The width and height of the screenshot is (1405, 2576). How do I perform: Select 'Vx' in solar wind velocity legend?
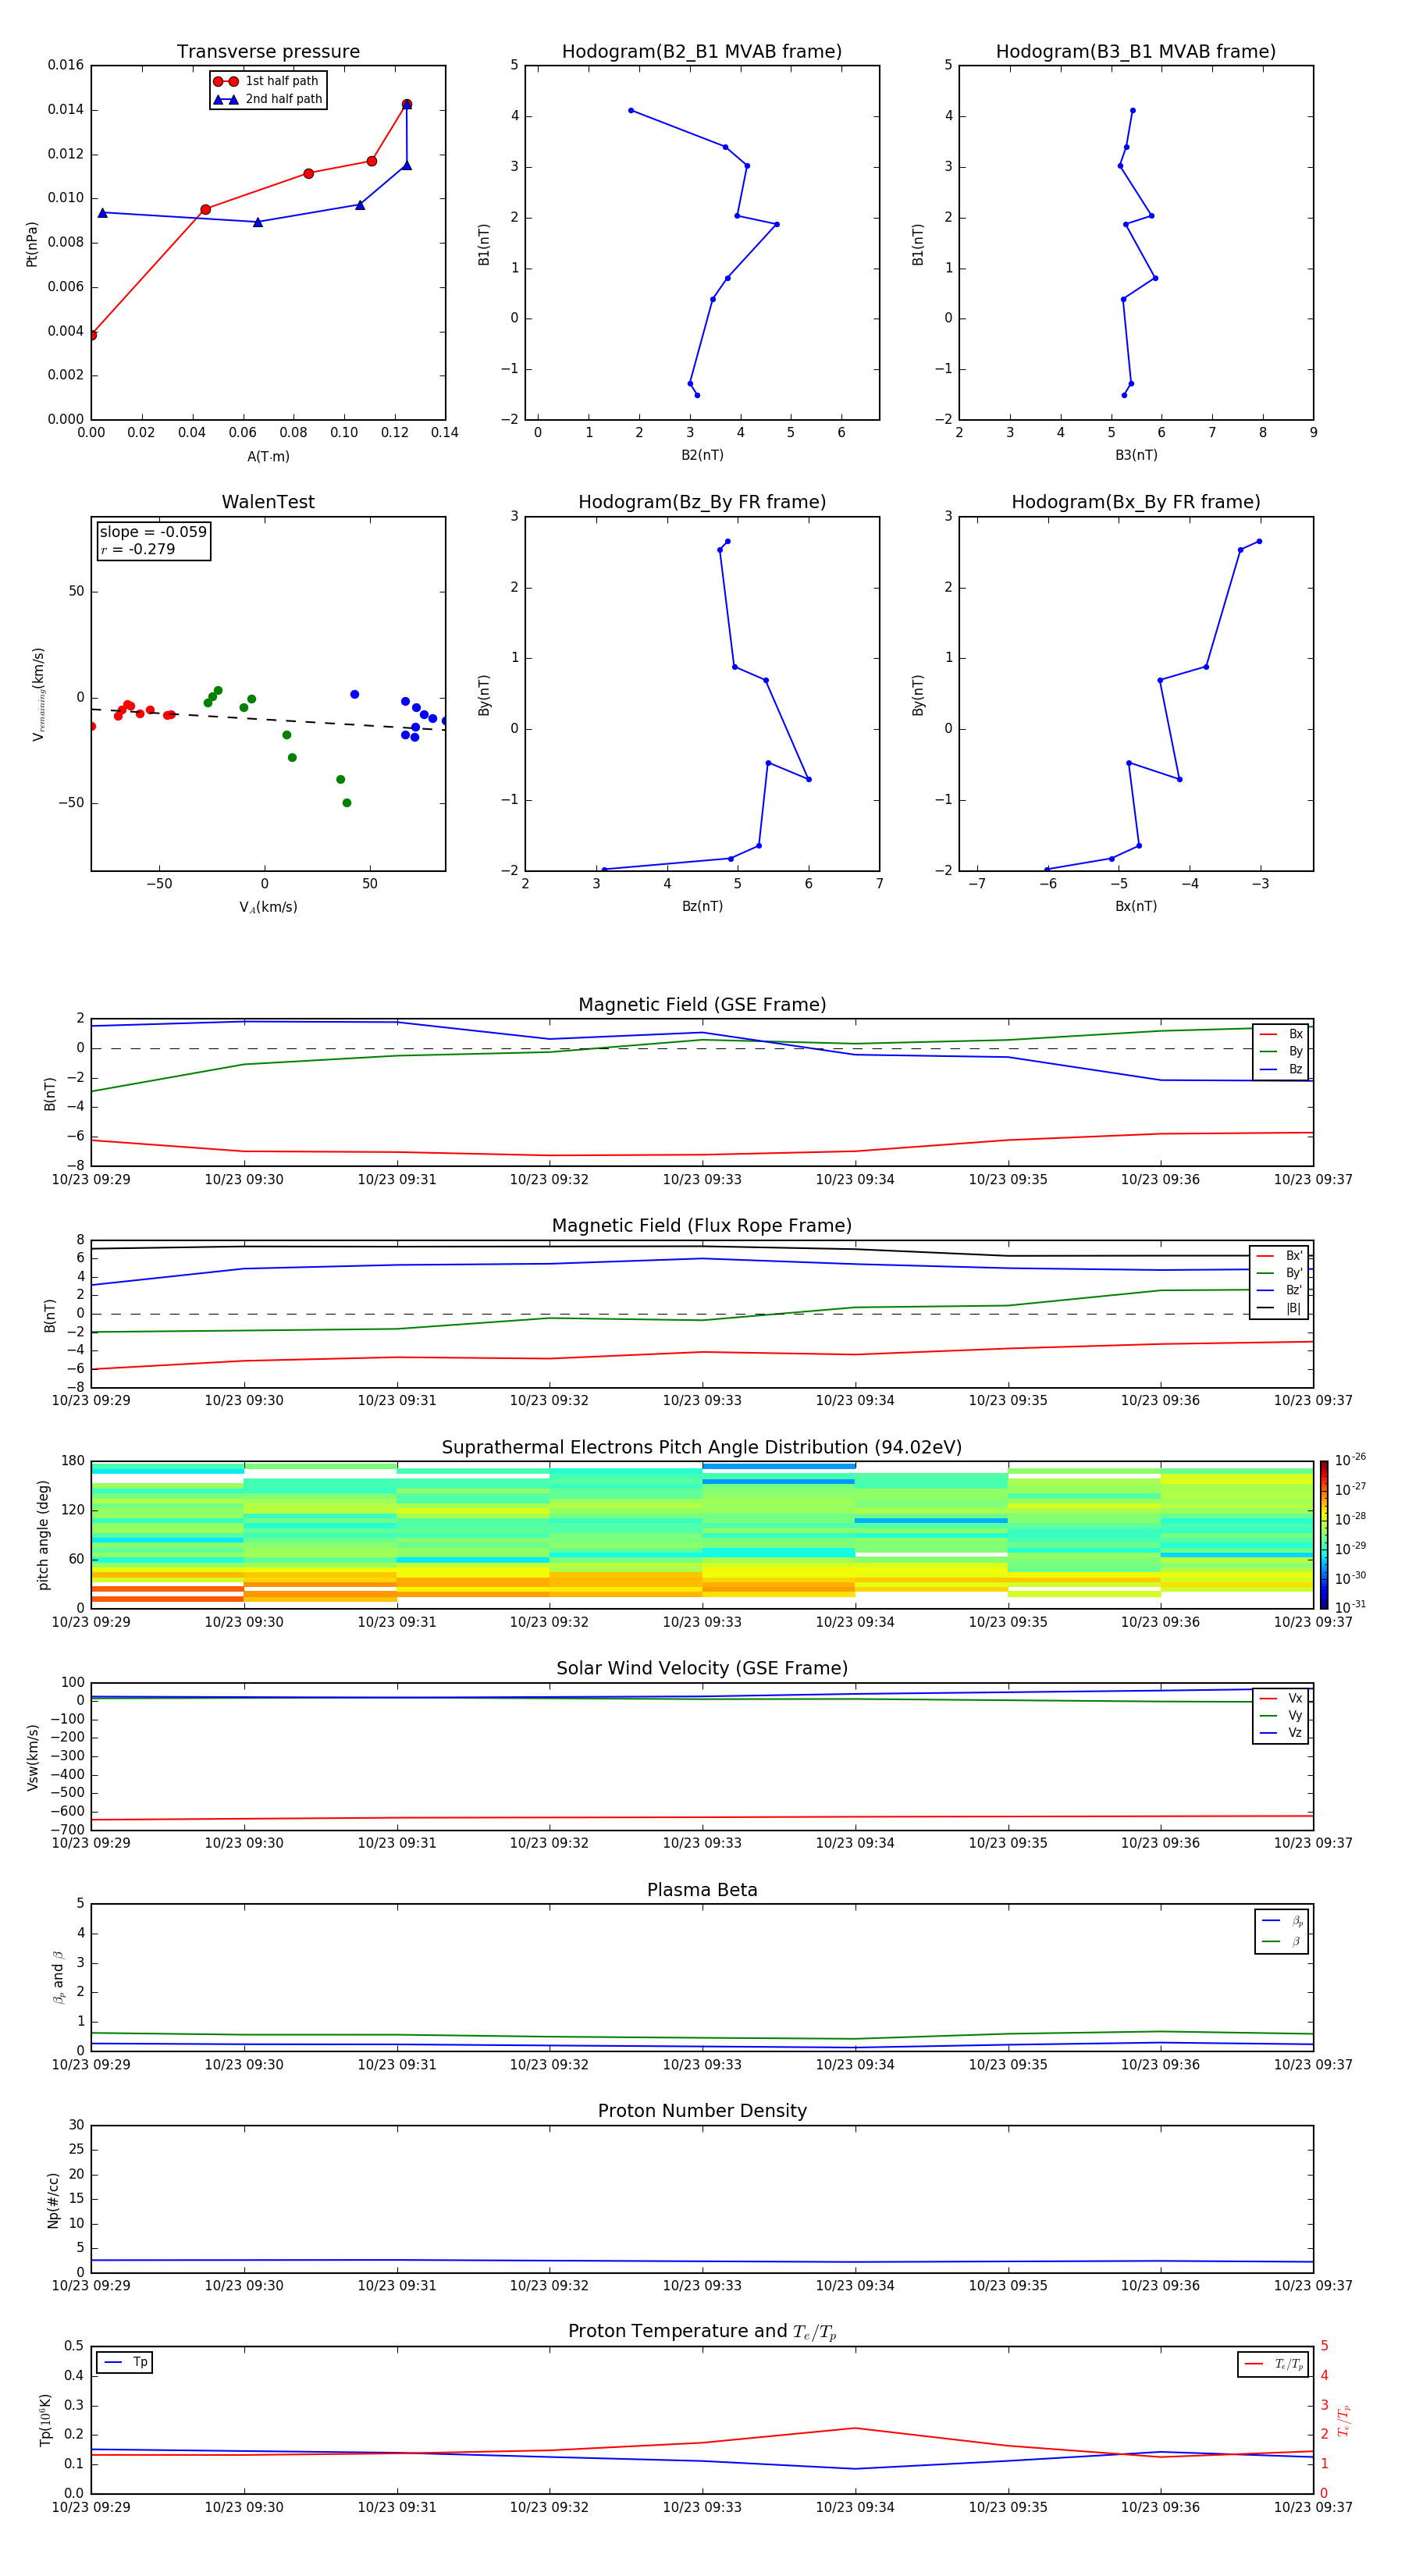(x=1281, y=1698)
